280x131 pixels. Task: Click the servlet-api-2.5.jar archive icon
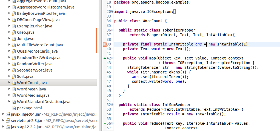tap(8, 121)
